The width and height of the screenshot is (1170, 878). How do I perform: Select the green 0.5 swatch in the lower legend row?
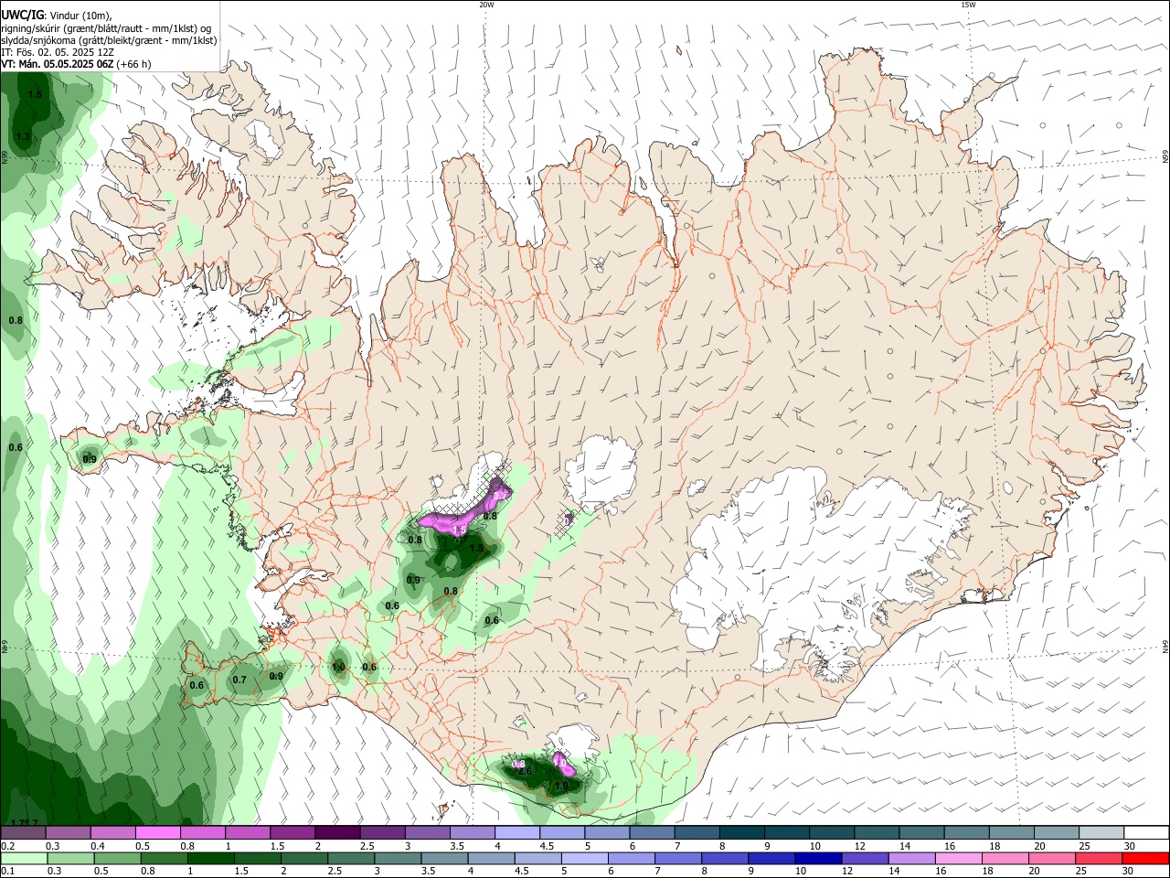point(117,858)
